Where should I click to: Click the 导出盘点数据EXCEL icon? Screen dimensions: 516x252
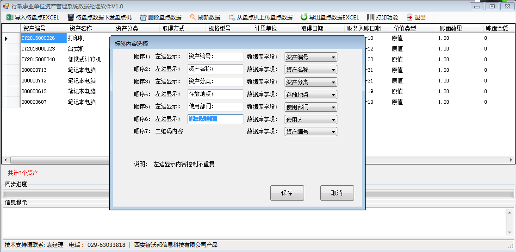pyautogui.click(x=304, y=17)
